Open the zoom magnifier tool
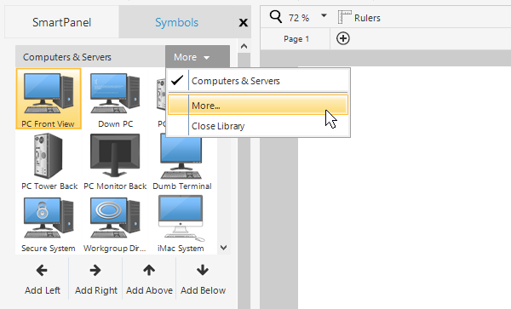The width and height of the screenshot is (511, 309). [276, 16]
